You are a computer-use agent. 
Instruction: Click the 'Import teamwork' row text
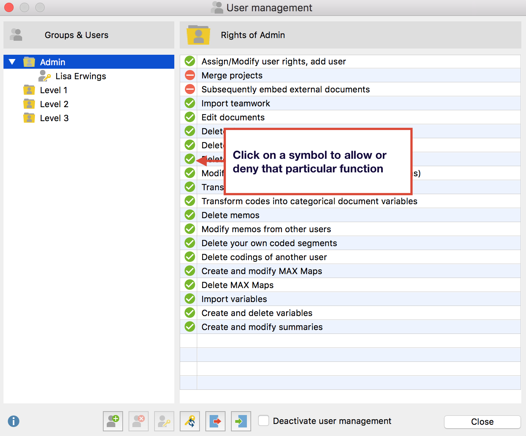tap(236, 103)
